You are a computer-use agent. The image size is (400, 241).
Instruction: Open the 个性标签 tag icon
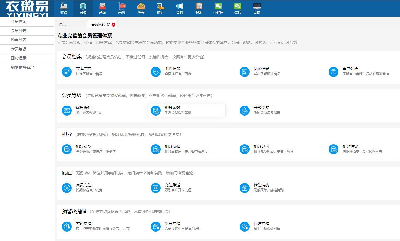coord(156,72)
